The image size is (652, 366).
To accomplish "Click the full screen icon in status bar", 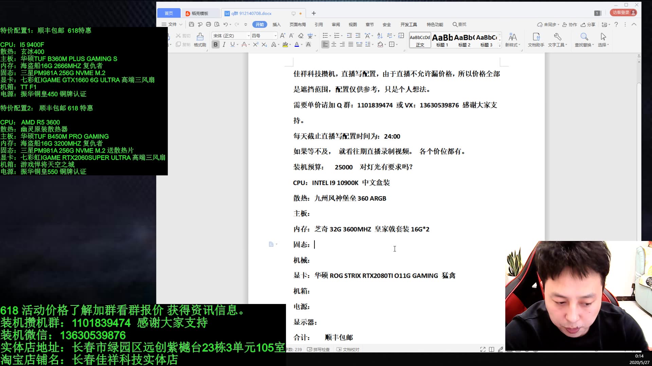I will pyautogui.click(x=483, y=349).
